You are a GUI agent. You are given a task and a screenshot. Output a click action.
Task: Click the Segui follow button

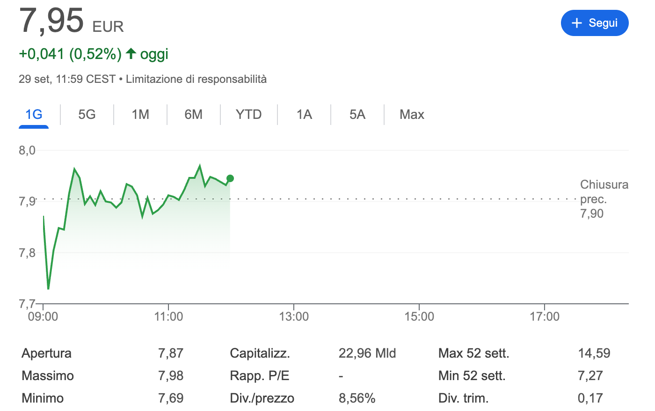click(595, 23)
